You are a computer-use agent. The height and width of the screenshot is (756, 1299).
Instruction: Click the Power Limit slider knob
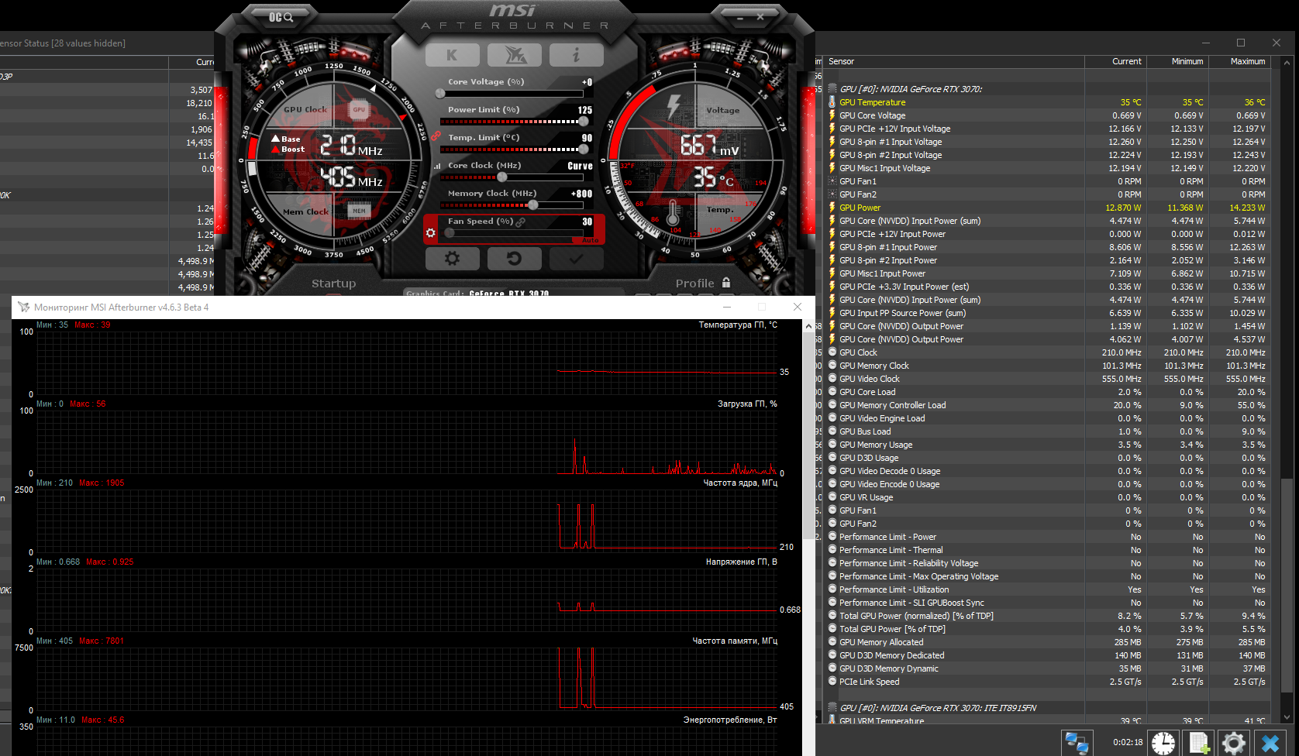pyautogui.click(x=584, y=122)
